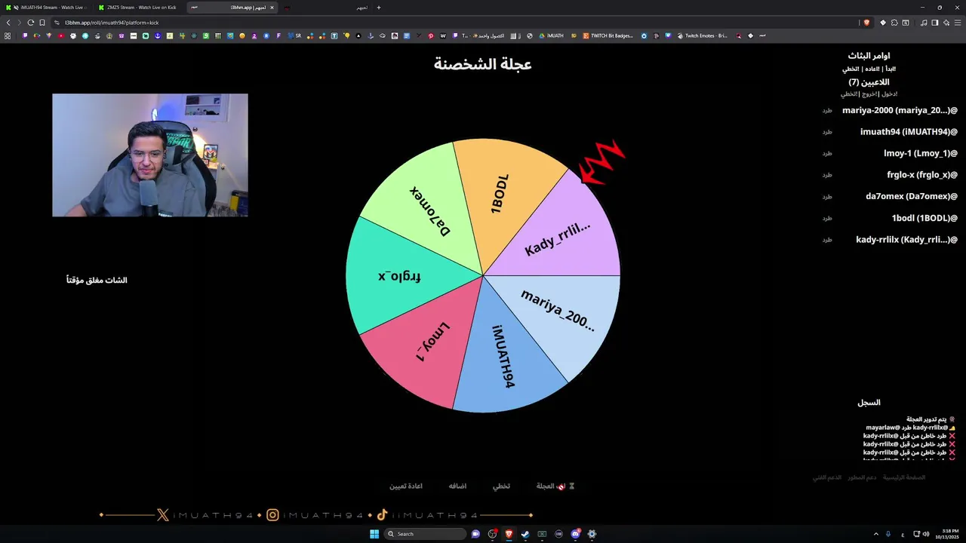966x543 pixels.
Task: Show hidden system tray icons
Action: pyautogui.click(x=876, y=534)
